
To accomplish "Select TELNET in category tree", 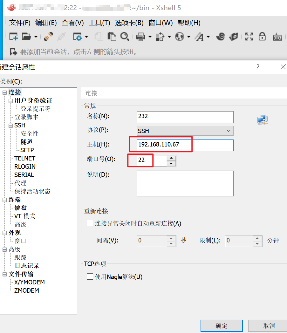I will click(x=25, y=159).
